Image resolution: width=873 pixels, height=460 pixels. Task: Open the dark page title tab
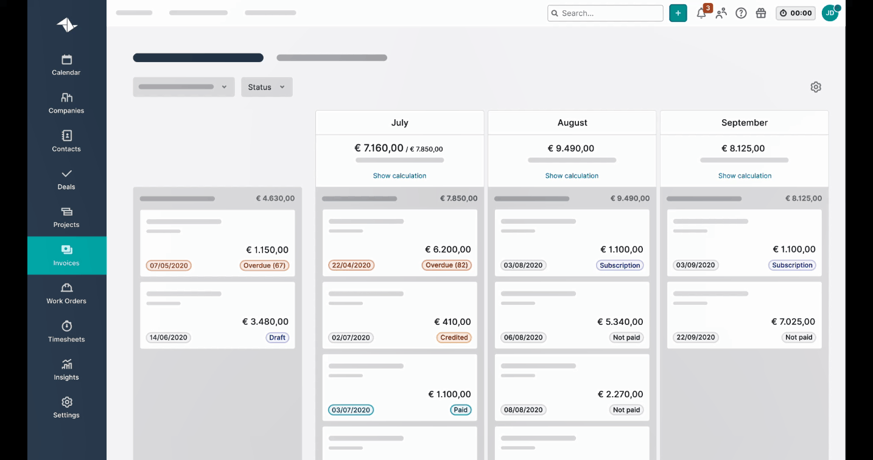198,58
